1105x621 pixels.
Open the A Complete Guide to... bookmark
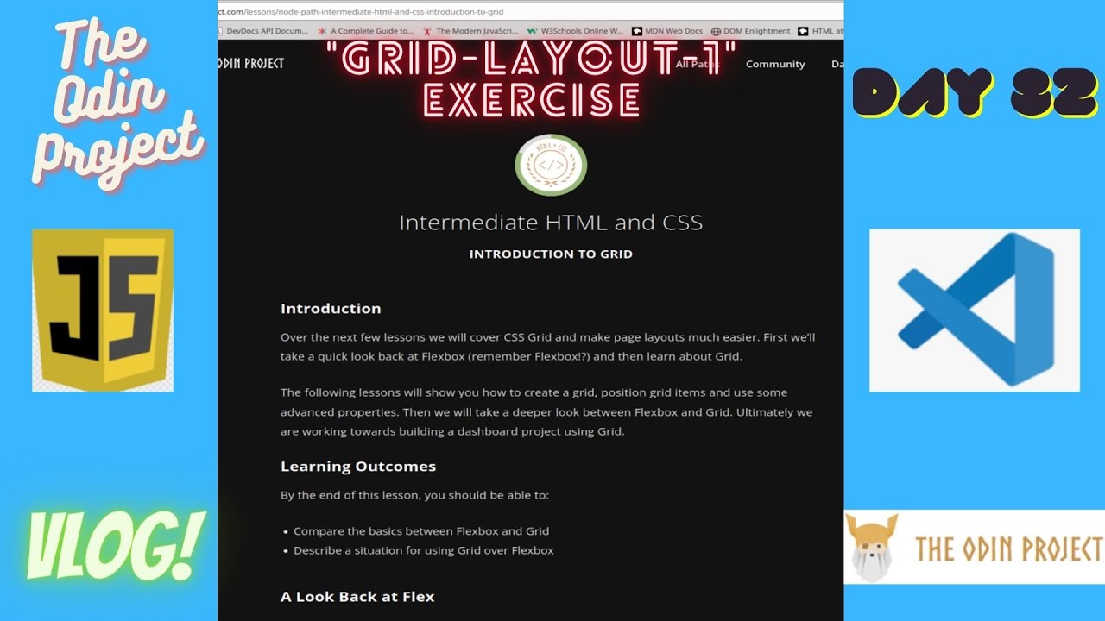coord(366,31)
